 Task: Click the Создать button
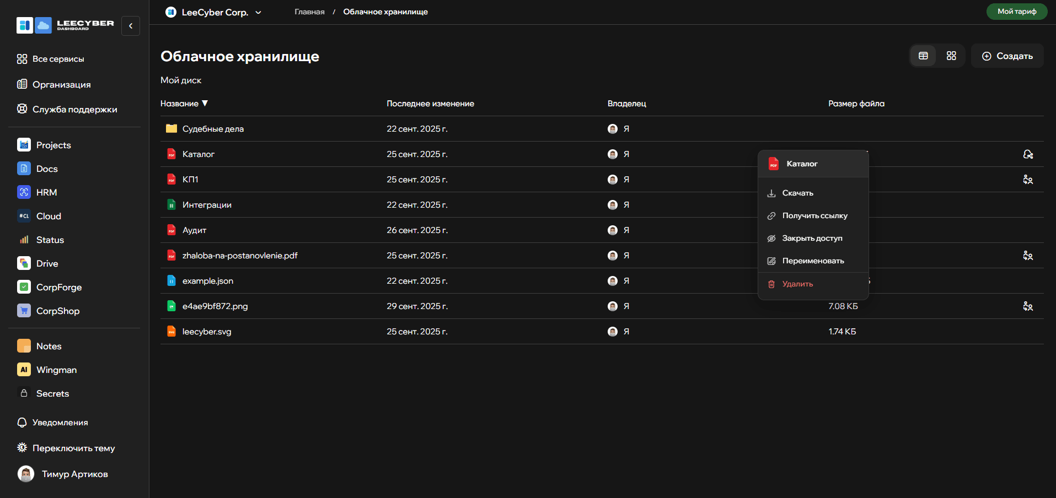point(1007,56)
